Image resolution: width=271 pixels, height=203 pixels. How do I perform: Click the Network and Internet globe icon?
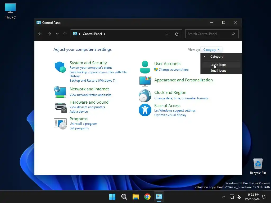[60, 92]
